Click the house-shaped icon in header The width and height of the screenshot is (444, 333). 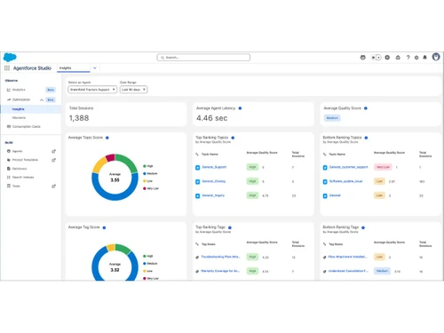click(x=398, y=58)
